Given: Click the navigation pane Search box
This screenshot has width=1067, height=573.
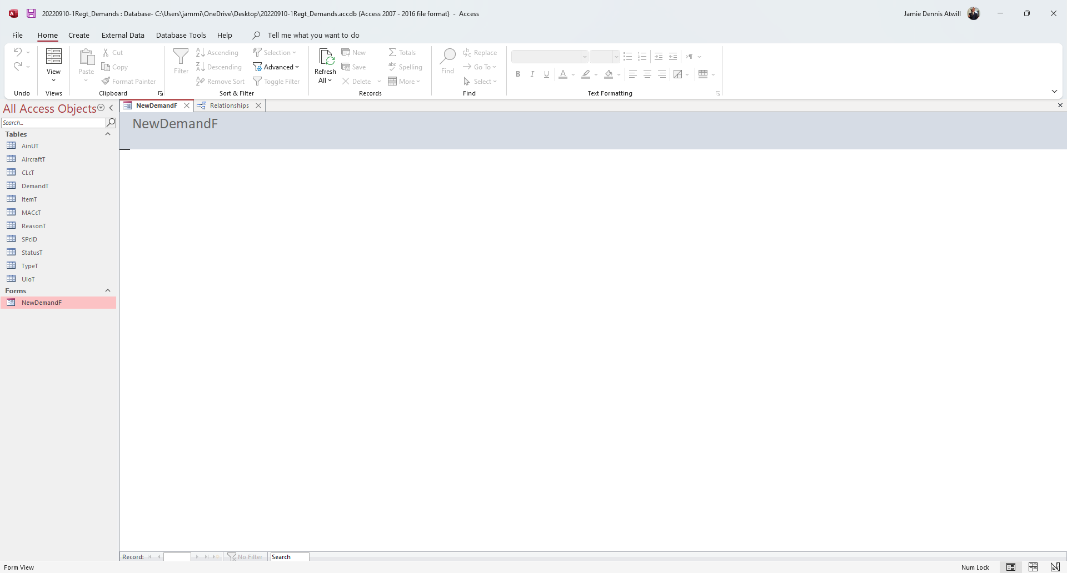Looking at the screenshot, I should (53, 123).
